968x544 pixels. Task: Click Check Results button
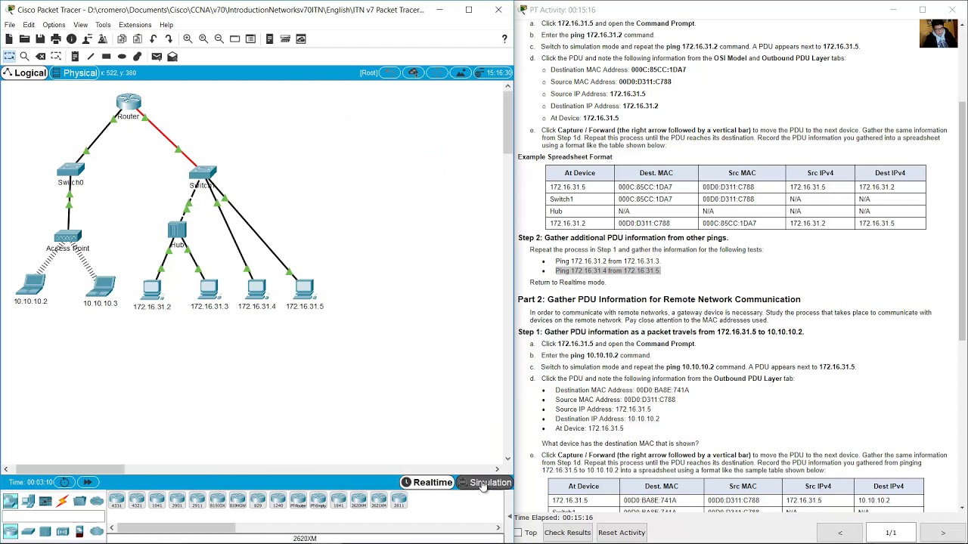click(567, 533)
